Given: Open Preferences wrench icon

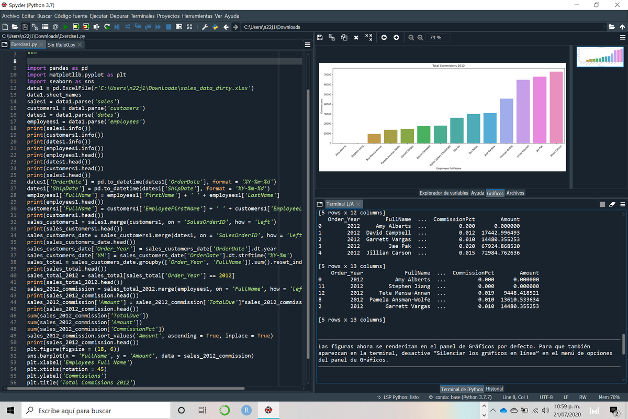Looking at the screenshot, I should [x=205, y=27].
